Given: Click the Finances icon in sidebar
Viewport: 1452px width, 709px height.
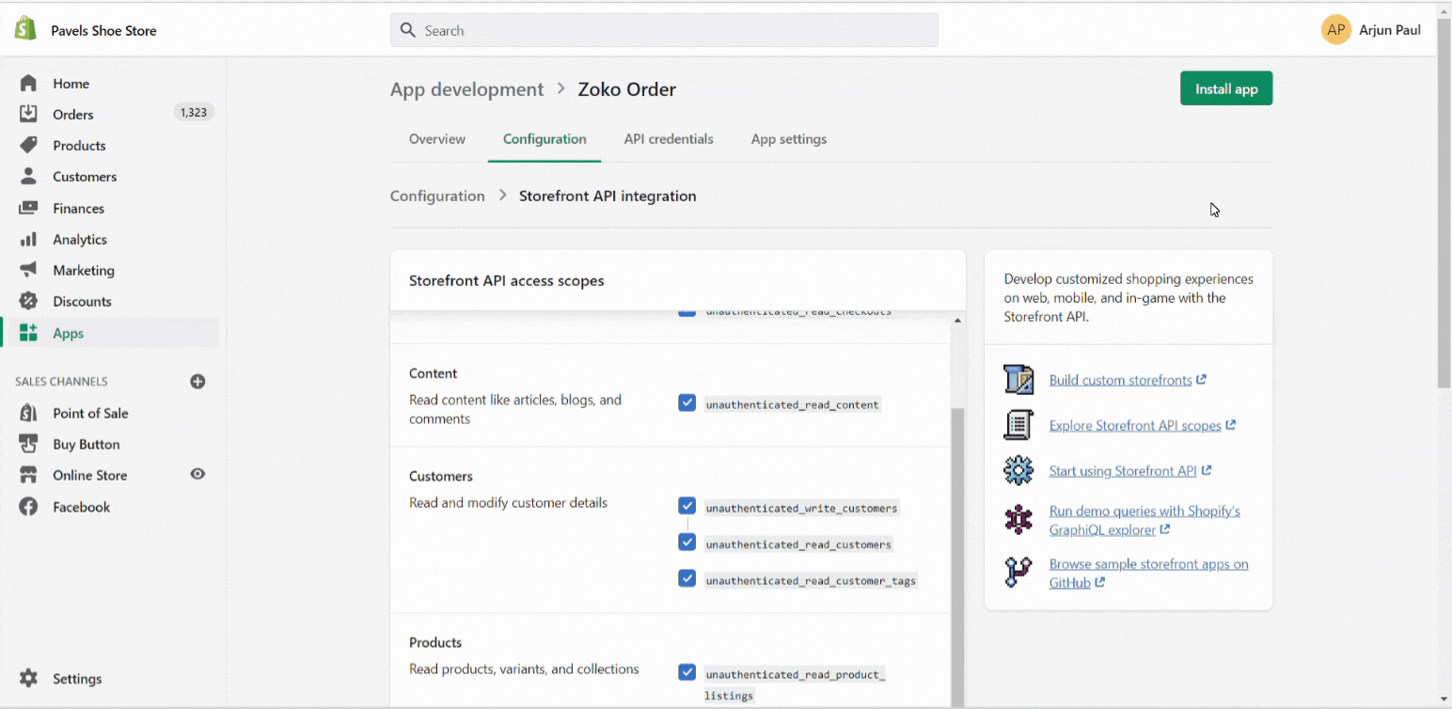Looking at the screenshot, I should [x=28, y=208].
